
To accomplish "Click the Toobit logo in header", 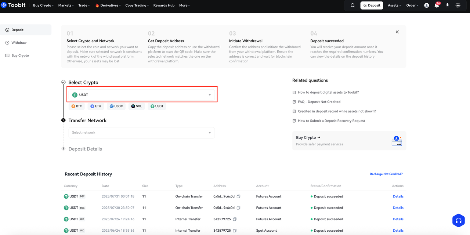I will point(14,5).
